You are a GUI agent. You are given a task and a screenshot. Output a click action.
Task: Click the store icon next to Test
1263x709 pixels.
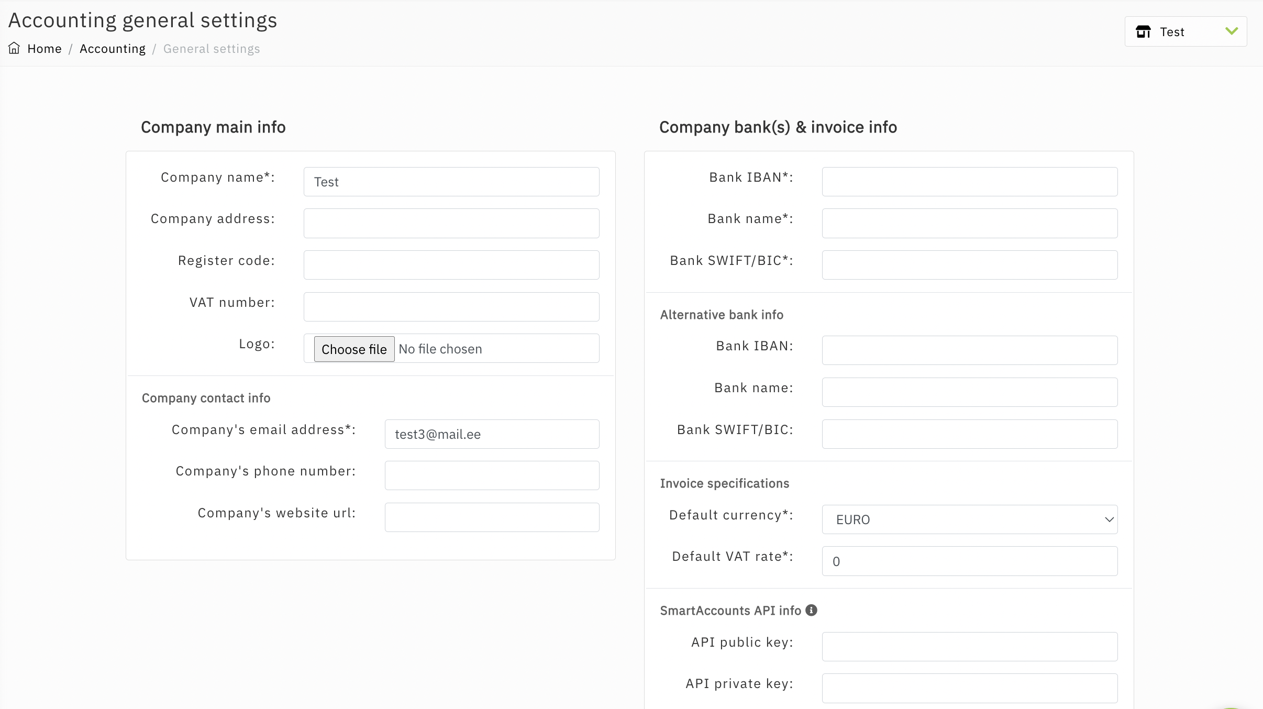point(1143,32)
